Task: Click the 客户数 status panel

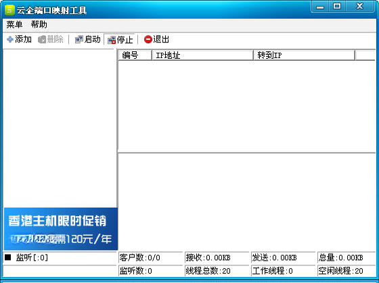Action: [150, 257]
